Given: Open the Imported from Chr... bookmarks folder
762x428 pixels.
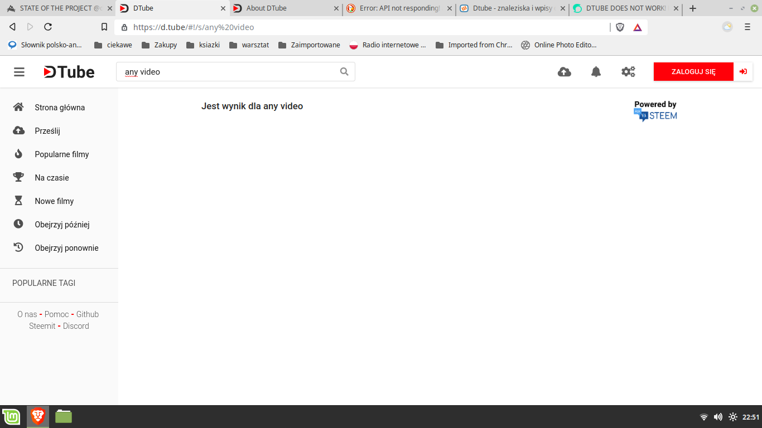Looking at the screenshot, I should [474, 45].
